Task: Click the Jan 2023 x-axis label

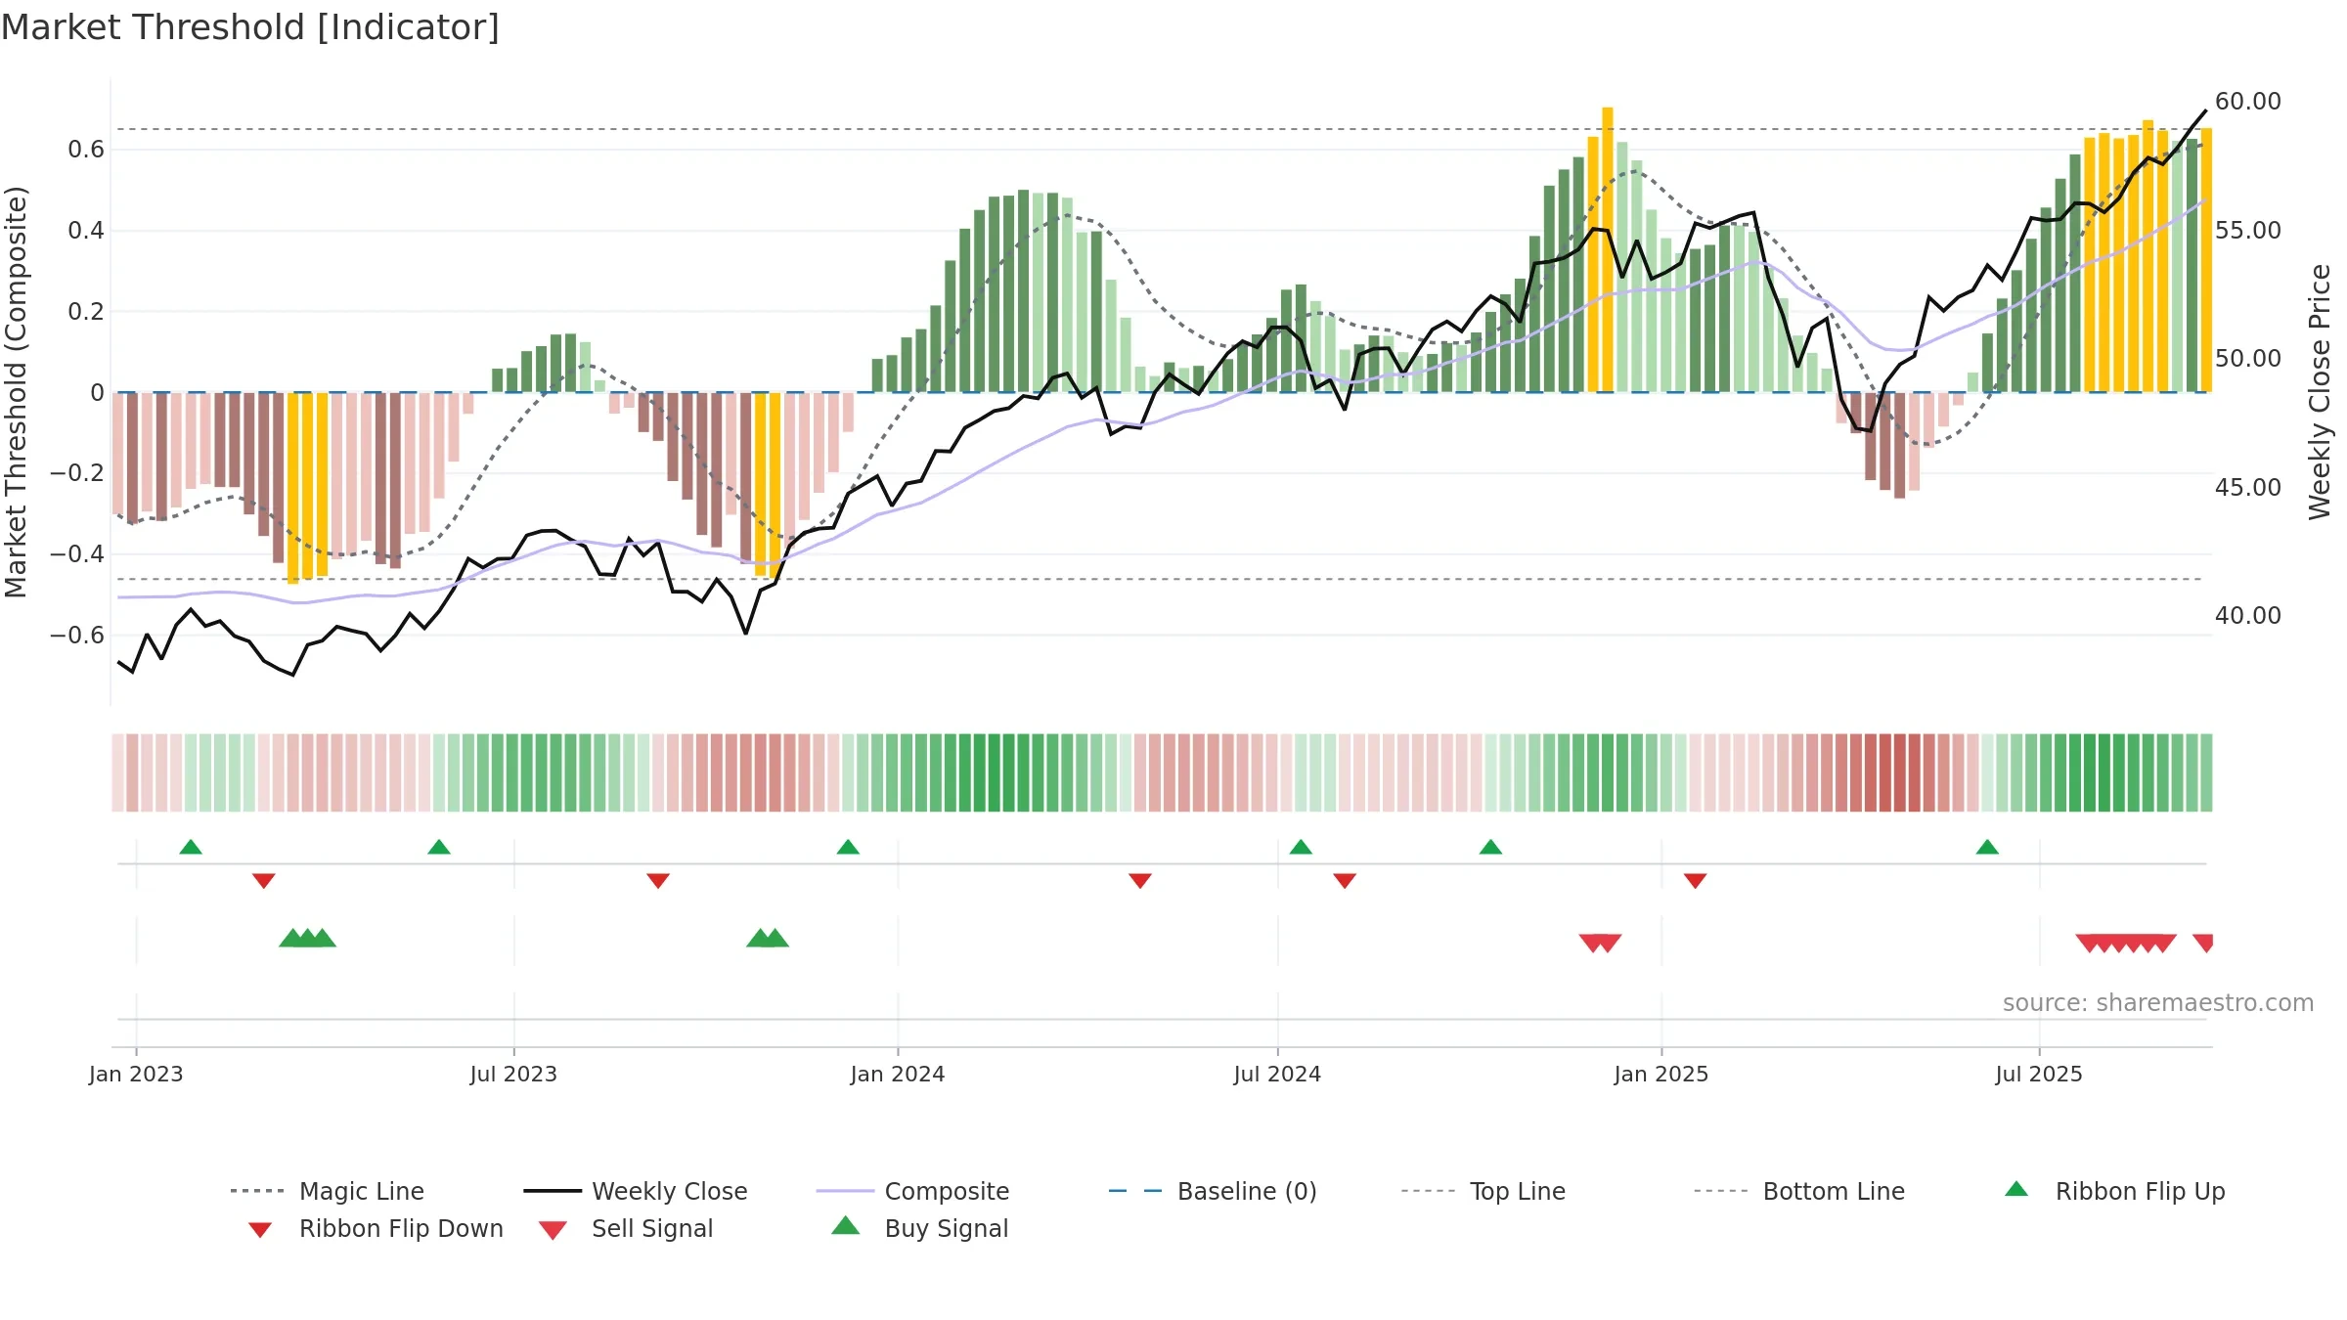Action: (x=136, y=1074)
